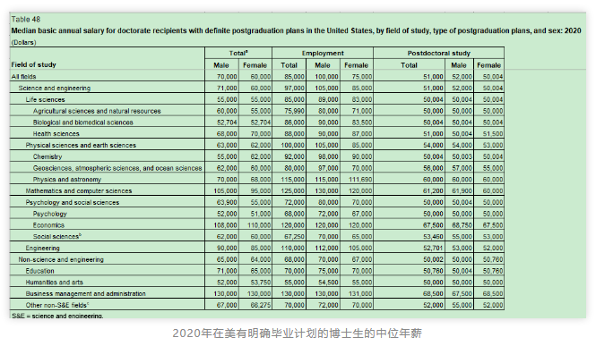This screenshot has height=346, width=596.
Task: Select the Humanities and arts row label
Action: click(54, 282)
